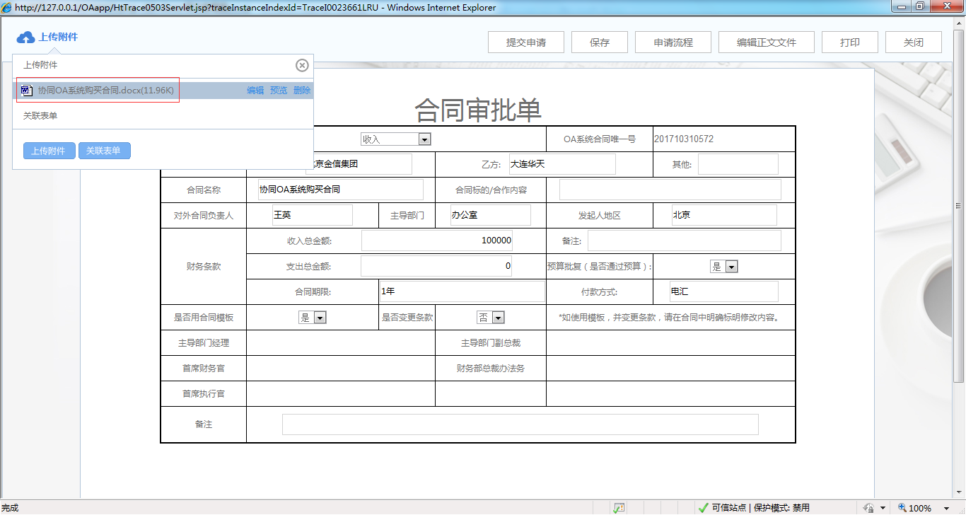Click the compatibility view icon in the status bar
The image size is (966, 515).
point(619,507)
